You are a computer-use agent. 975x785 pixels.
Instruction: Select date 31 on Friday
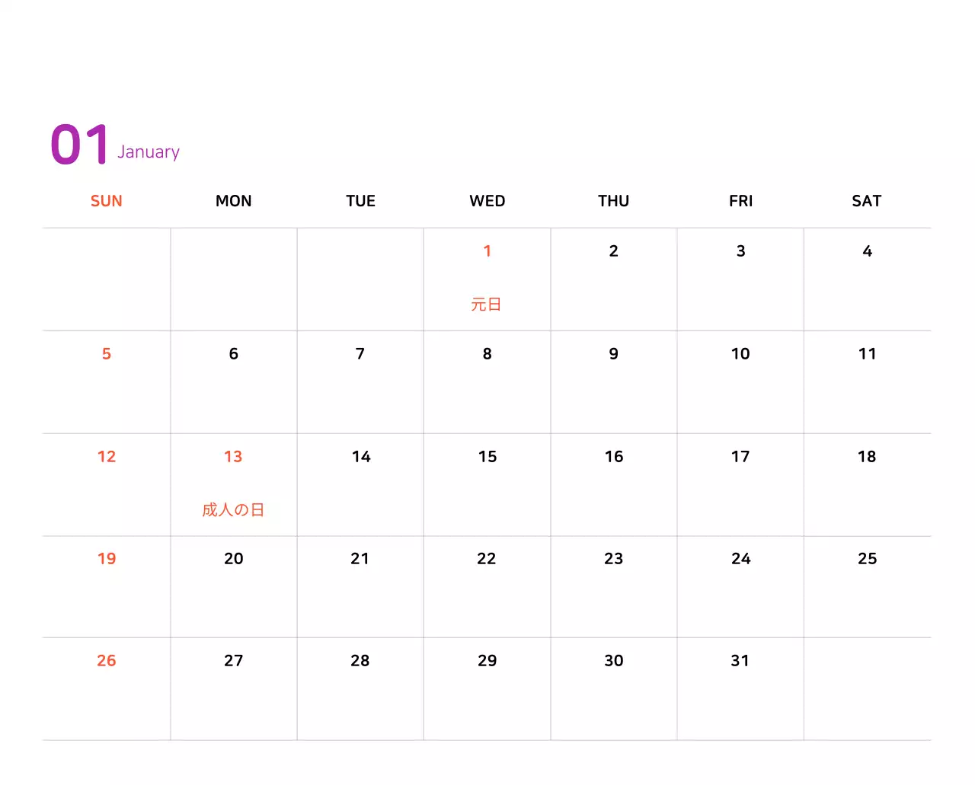[740, 661]
